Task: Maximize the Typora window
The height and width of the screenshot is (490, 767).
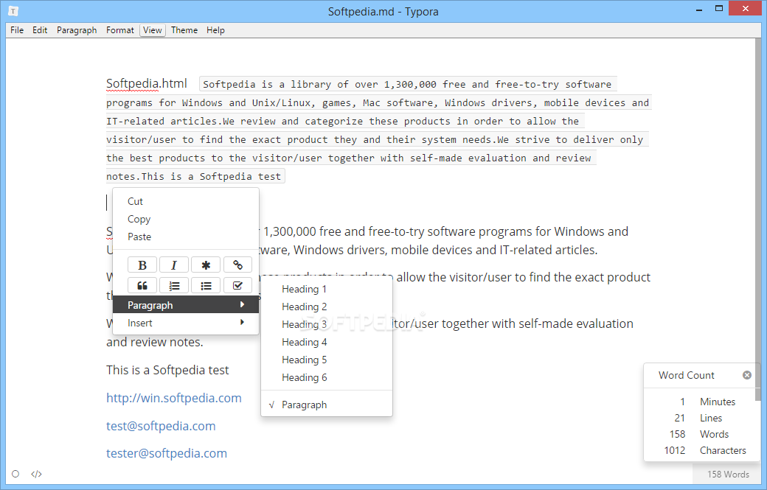Action: pyautogui.click(x=718, y=8)
